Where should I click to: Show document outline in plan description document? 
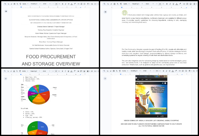click(x=105, y=12)
